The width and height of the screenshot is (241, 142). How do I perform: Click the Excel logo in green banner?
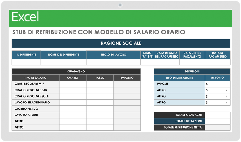25,17
